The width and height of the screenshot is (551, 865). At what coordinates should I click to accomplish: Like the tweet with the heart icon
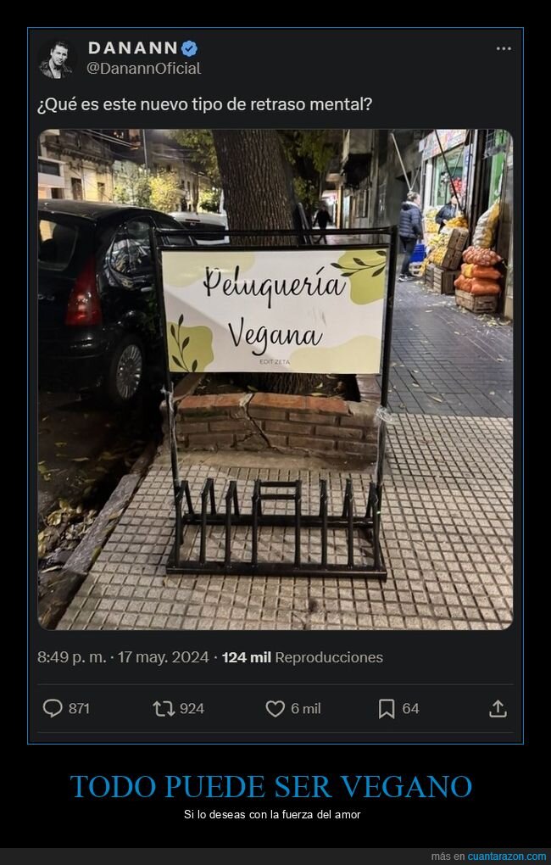point(275,708)
